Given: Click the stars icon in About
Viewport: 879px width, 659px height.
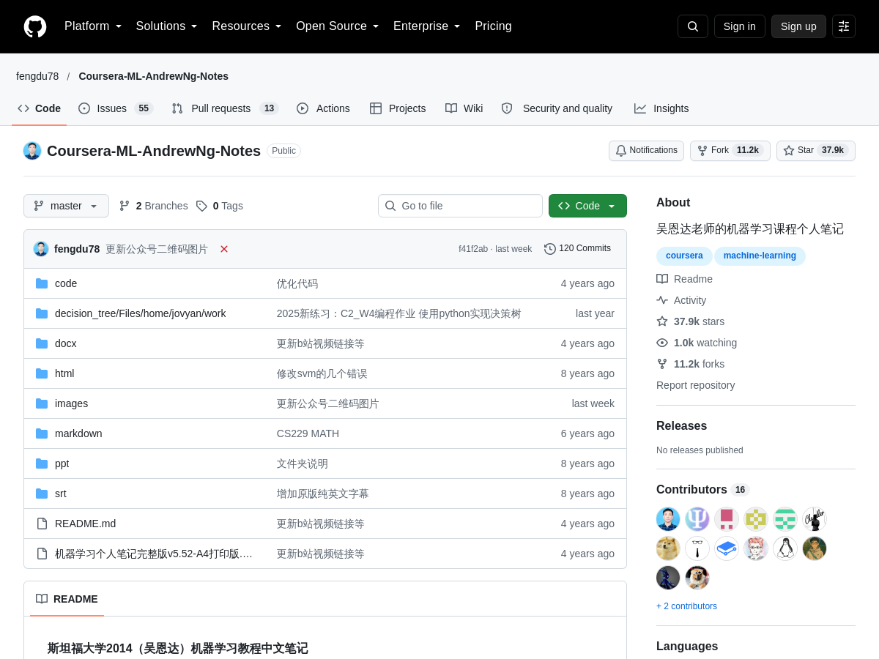Looking at the screenshot, I should coord(662,321).
